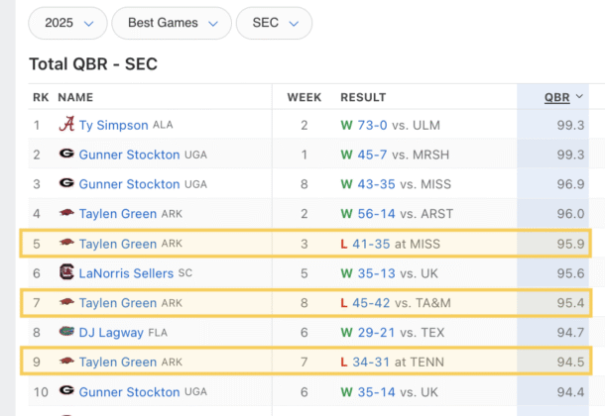605x416 pixels.
Task: Open Ty Simpson player link
Action: click(x=113, y=125)
